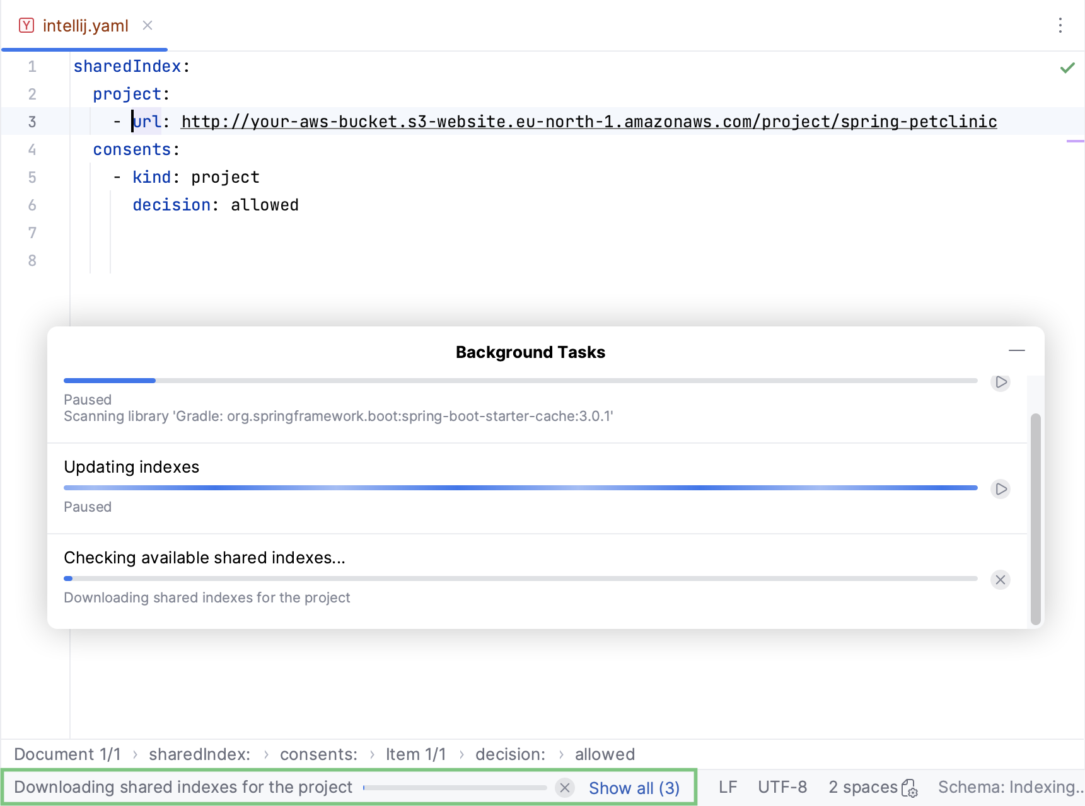
Task: Select the intellij.yaml editor tab
Action: point(84,25)
